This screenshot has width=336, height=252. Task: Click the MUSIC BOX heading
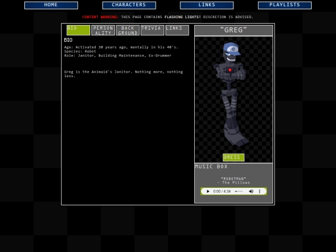click(x=212, y=167)
